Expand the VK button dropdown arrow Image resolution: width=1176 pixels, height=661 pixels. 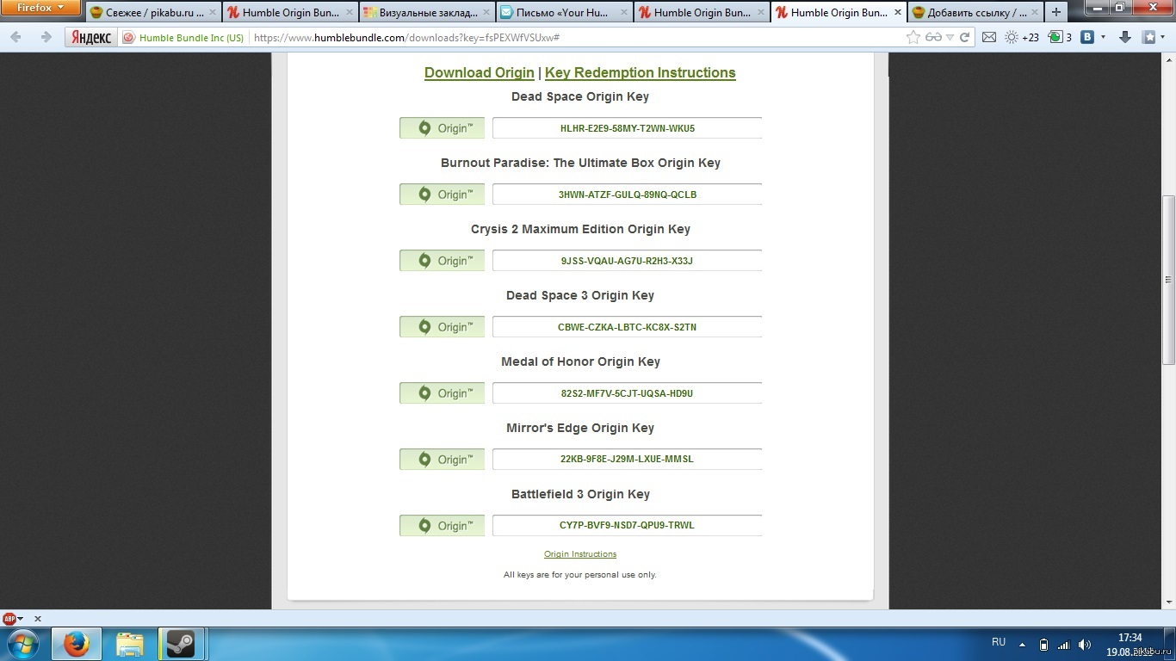coord(1103,38)
